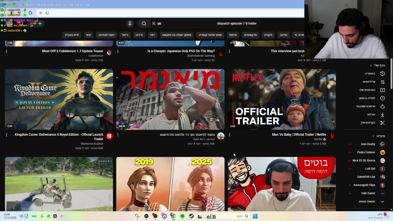
Task: Open the Idan Dushy subscription
Action: (367, 144)
